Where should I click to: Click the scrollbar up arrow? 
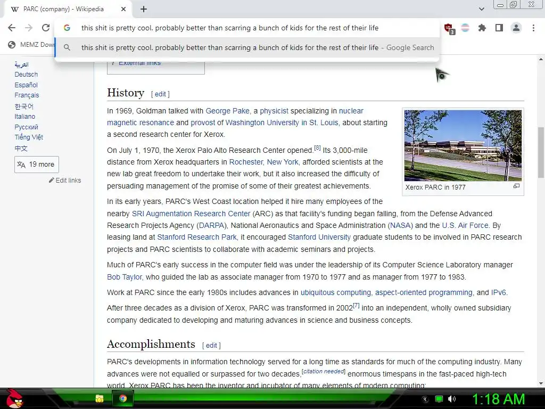pos(541,60)
